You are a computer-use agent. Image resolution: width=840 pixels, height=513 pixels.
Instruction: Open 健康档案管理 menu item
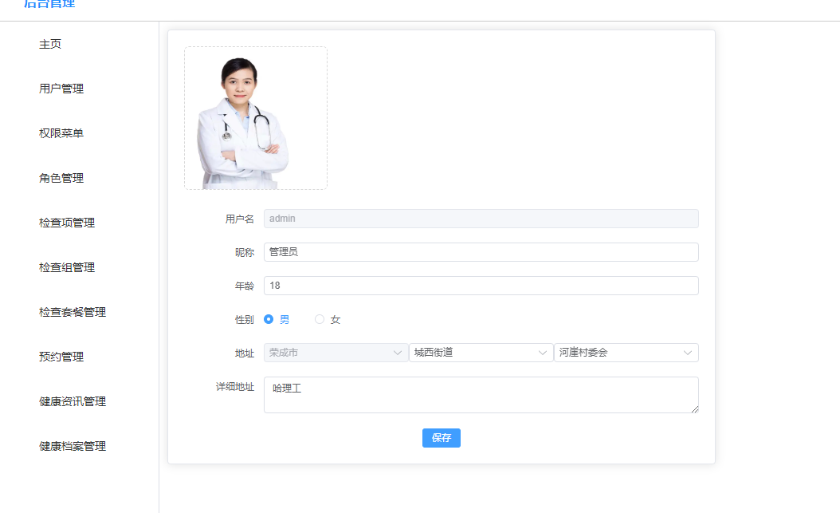point(73,446)
